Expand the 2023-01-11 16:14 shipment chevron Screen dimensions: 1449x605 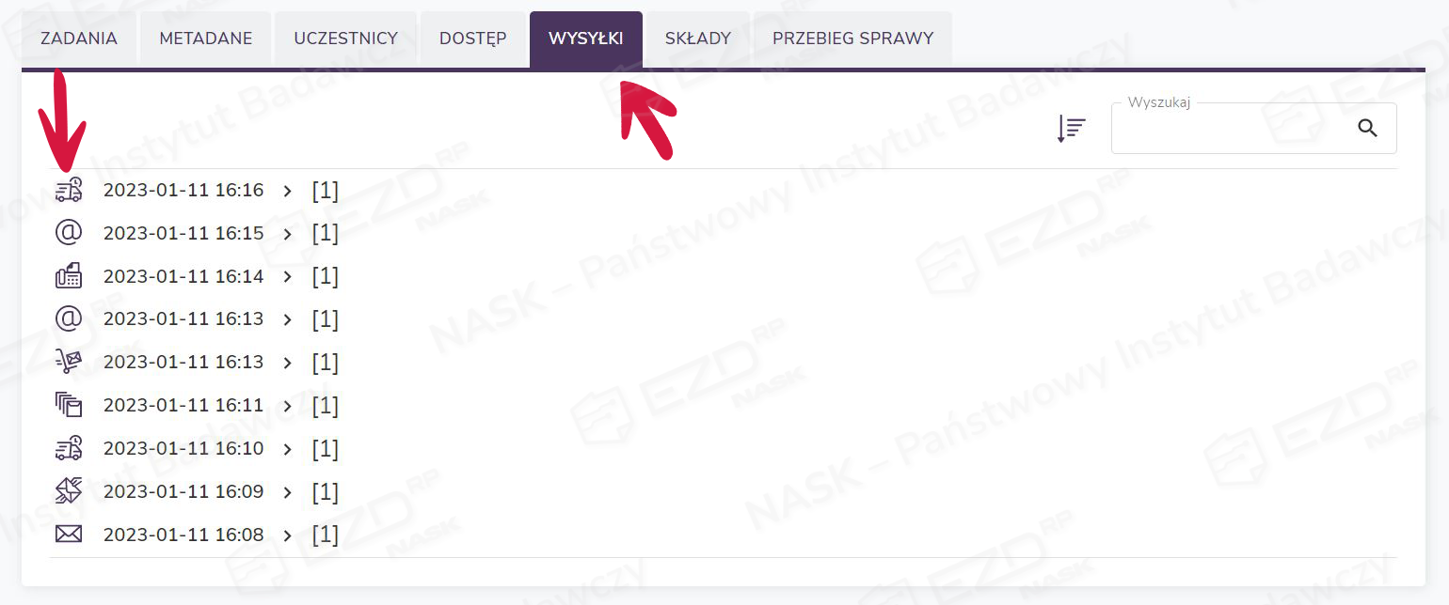(288, 277)
